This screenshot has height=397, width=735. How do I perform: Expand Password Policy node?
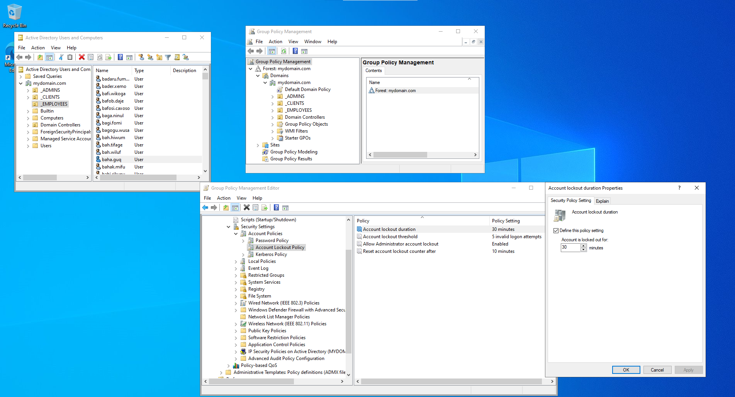click(x=243, y=241)
